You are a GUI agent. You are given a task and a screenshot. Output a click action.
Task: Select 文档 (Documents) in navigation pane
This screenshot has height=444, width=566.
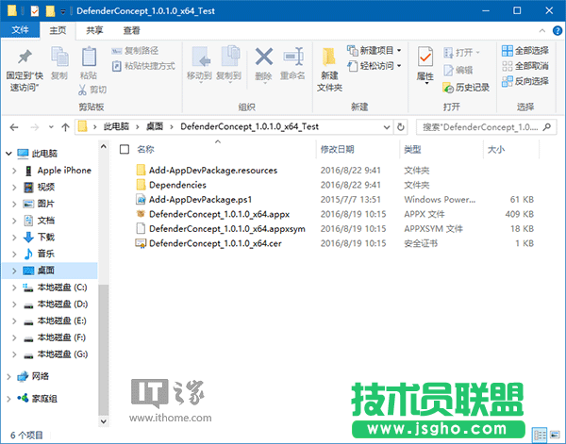click(x=46, y=221)
